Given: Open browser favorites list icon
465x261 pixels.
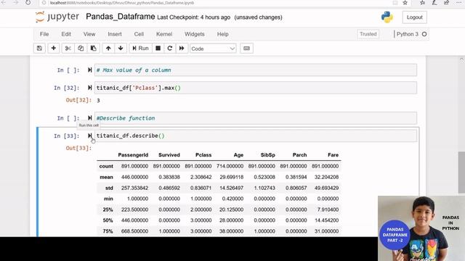Looking at the screenshot, I should pos(422,3).
